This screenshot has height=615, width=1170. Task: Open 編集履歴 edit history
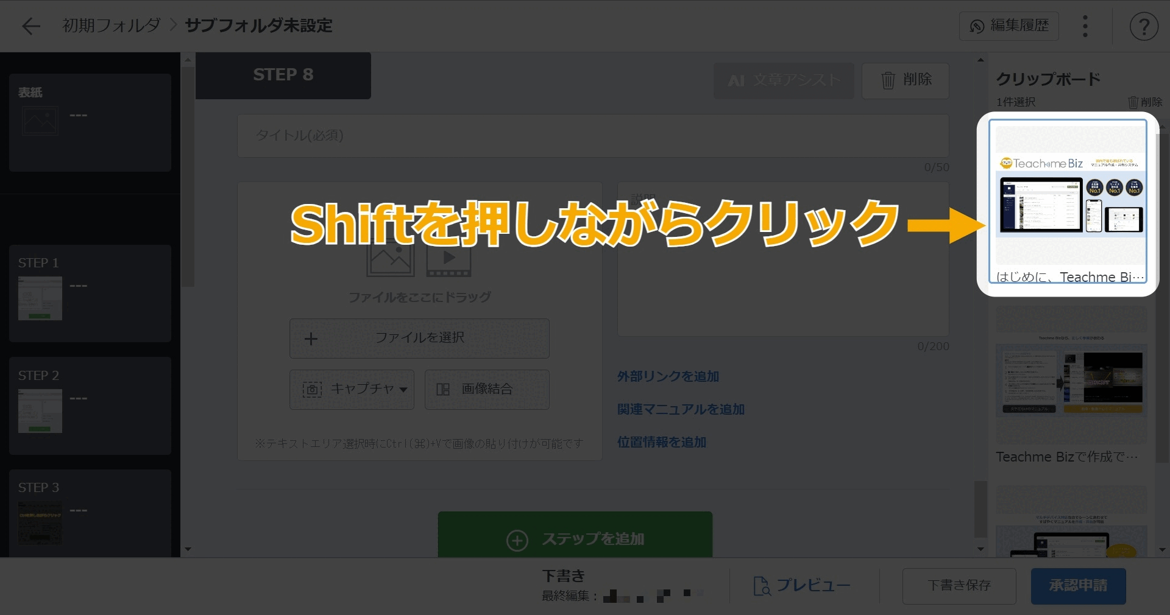click(x=1009, y=26)
